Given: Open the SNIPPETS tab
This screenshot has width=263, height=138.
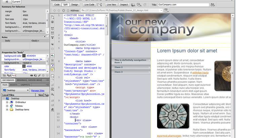Looking at the screenshot, I should [x=25, y=85].
